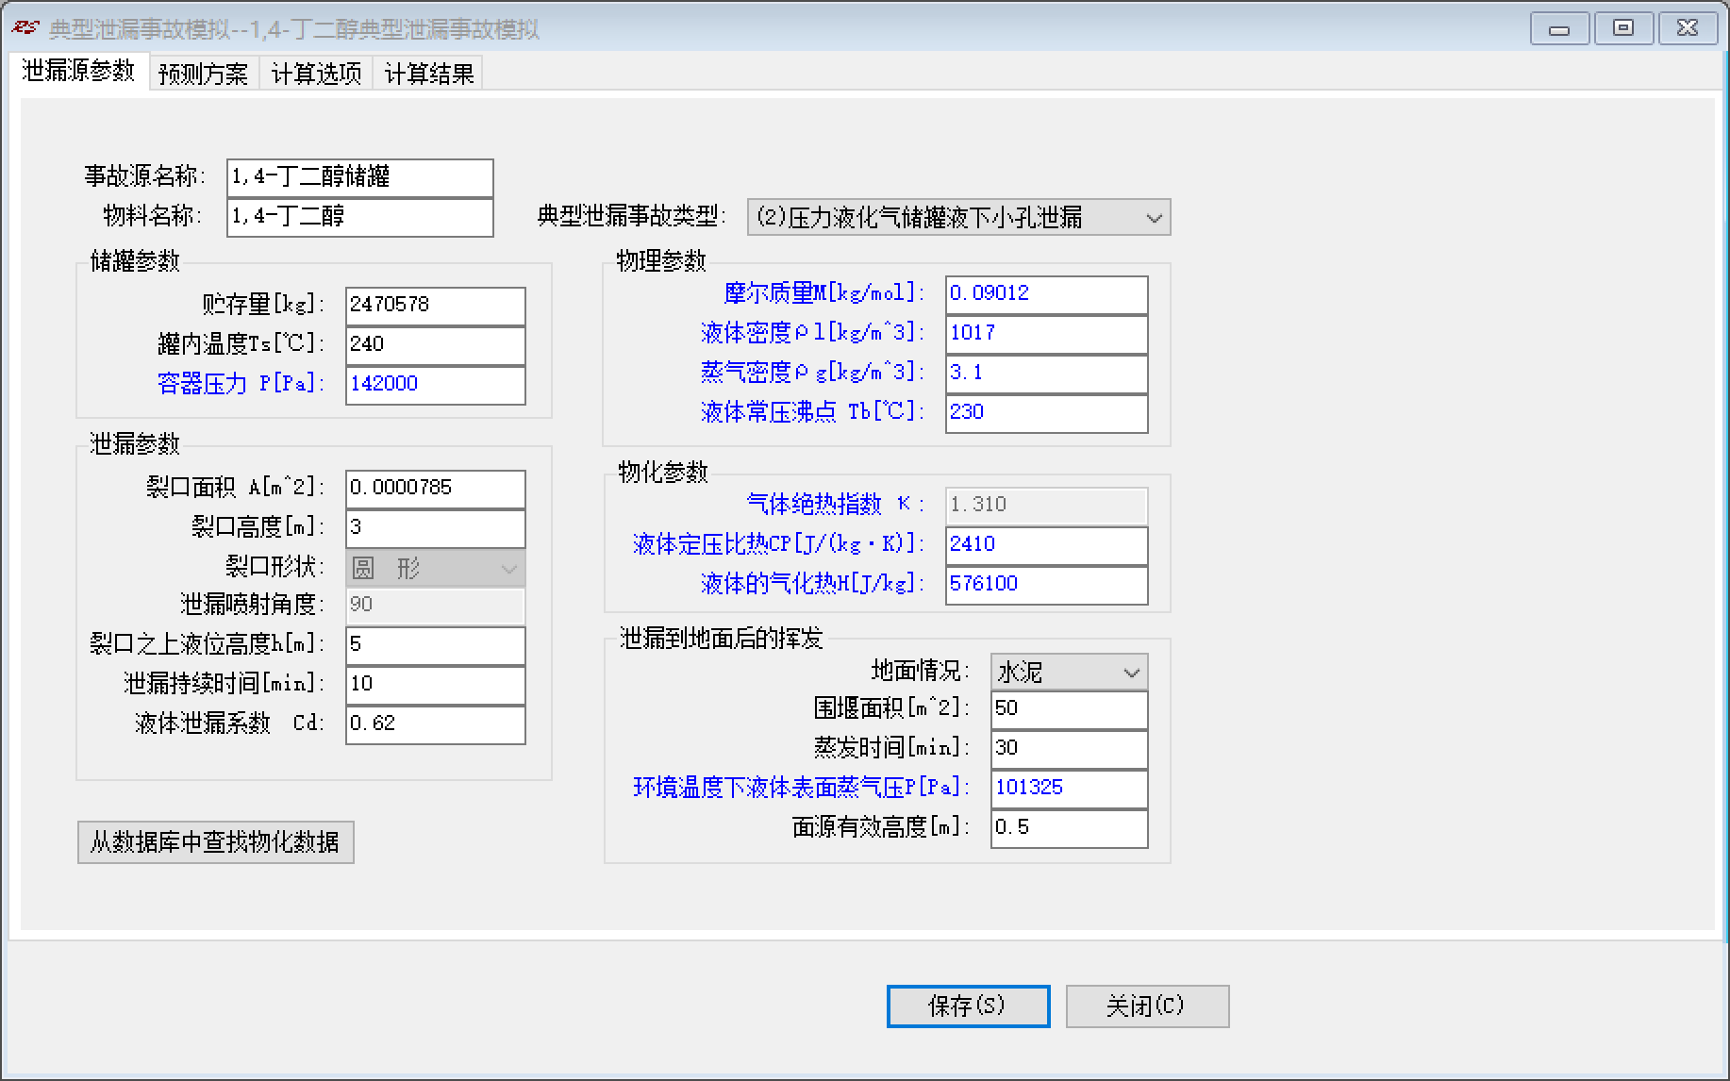Click the 蒸发时间[min] field showing 30
This screenshot has width=1730, height=1081.
(1070, 749)
